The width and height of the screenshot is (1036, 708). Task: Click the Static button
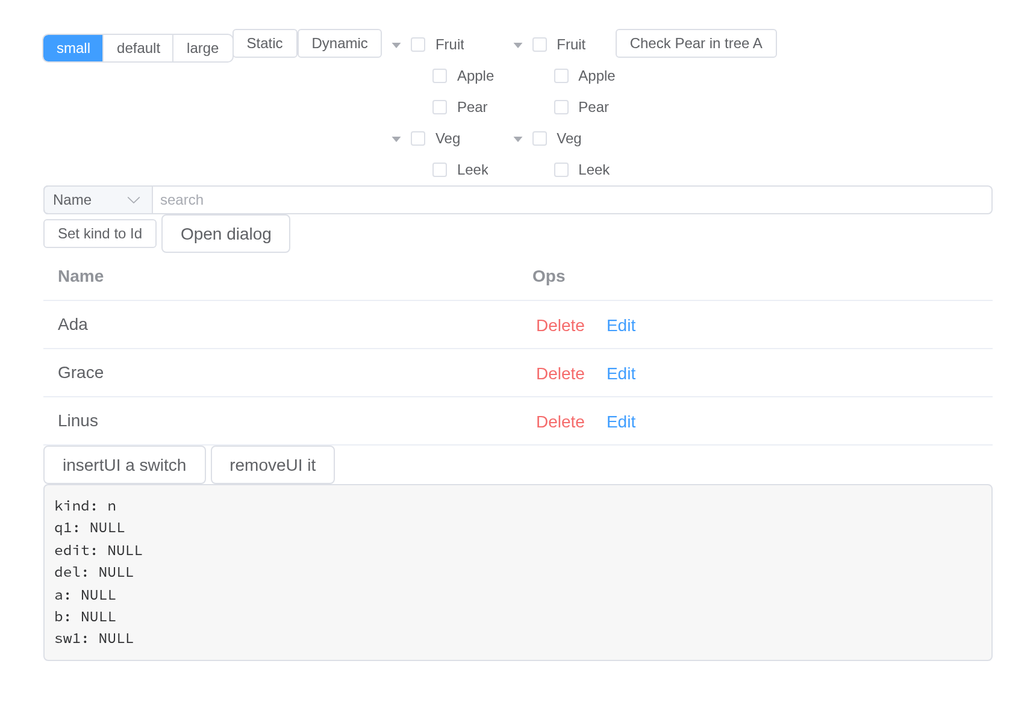pos(265,43)
